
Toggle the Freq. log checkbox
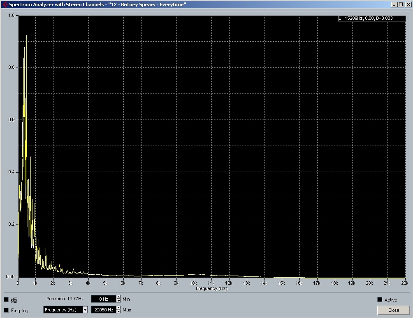tap(6, 310)
